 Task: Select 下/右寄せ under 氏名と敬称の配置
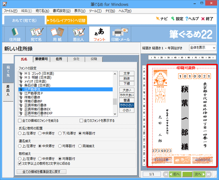[60, 133]
